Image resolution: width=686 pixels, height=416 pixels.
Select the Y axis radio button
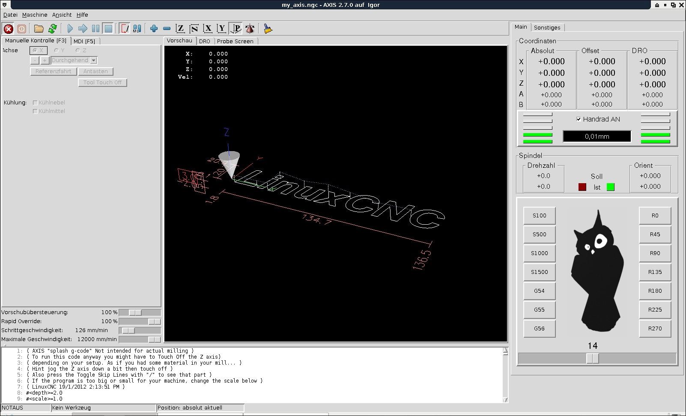point(56,51)
